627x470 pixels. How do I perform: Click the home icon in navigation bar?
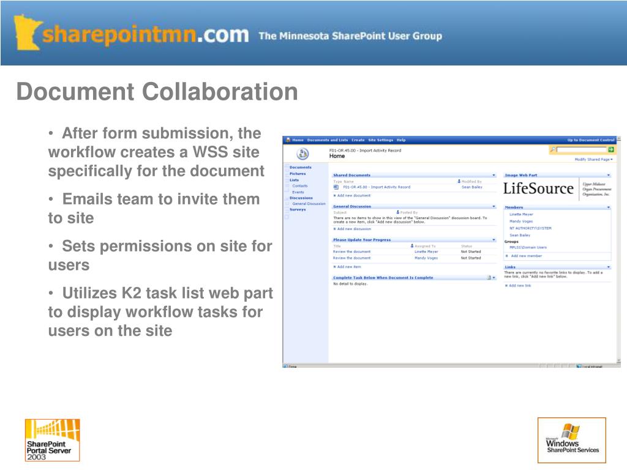288,140
